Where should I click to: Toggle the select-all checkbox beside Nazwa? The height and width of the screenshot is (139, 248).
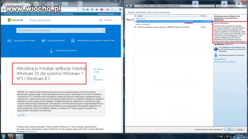pyautogui.click(x=136, y=16)
